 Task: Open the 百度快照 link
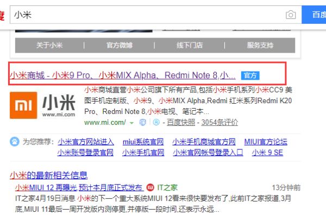tap(181, 122)
